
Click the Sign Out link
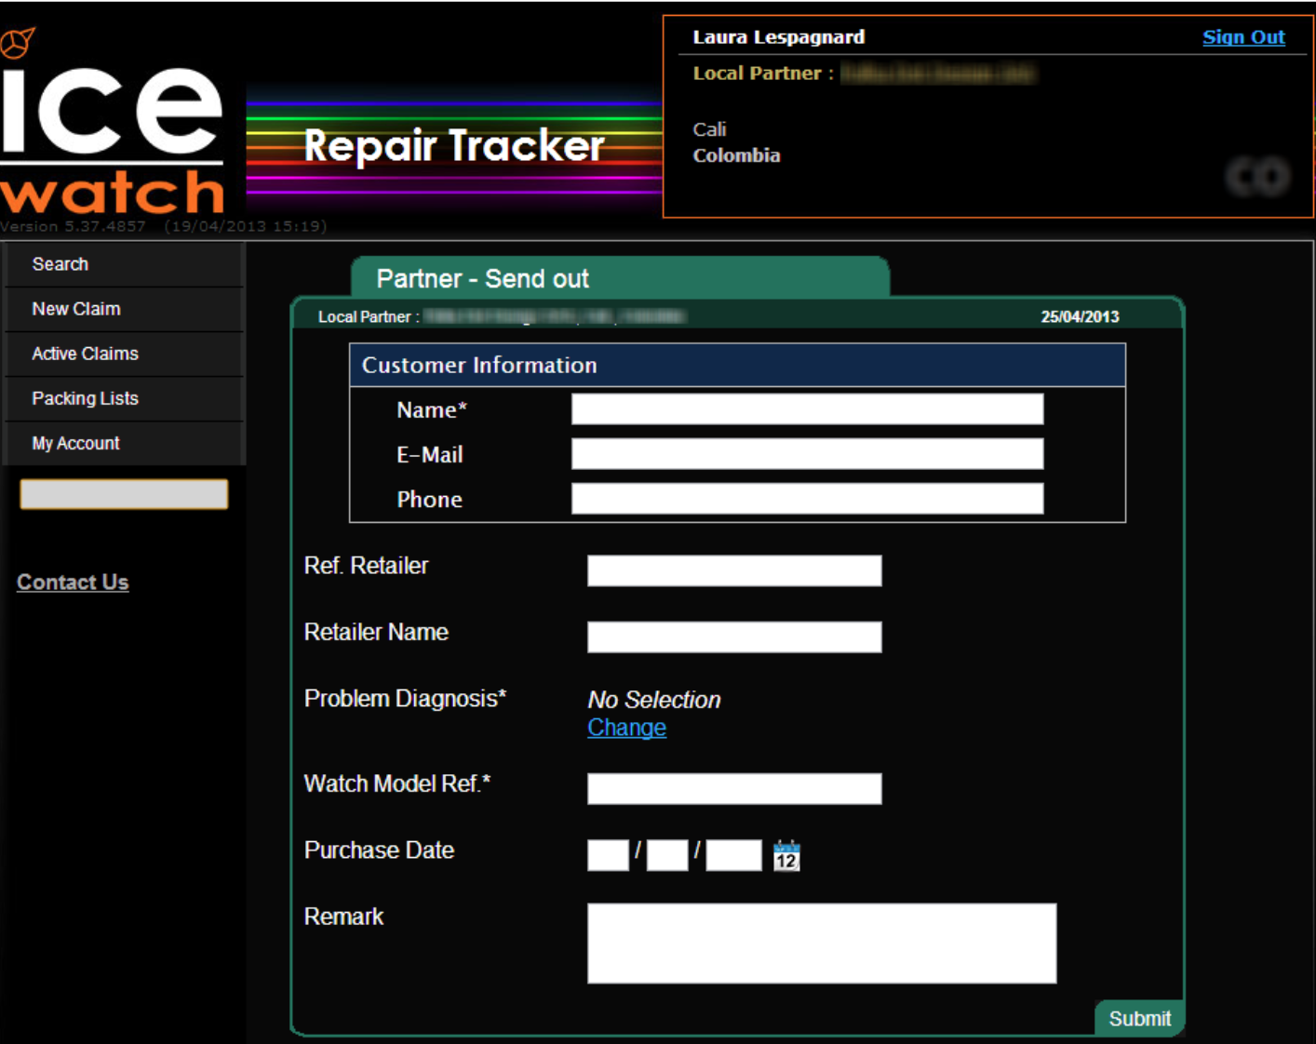click(1242, 37)
